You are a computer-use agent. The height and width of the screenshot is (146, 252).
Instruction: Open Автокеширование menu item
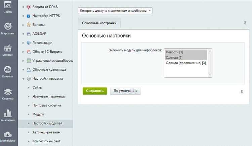pos(46,132)
